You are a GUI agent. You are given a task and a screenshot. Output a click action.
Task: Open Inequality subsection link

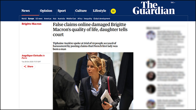[x=88, y=19]
